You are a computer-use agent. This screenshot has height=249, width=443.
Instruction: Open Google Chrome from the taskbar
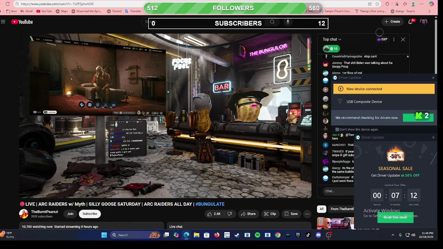(278, 235)
